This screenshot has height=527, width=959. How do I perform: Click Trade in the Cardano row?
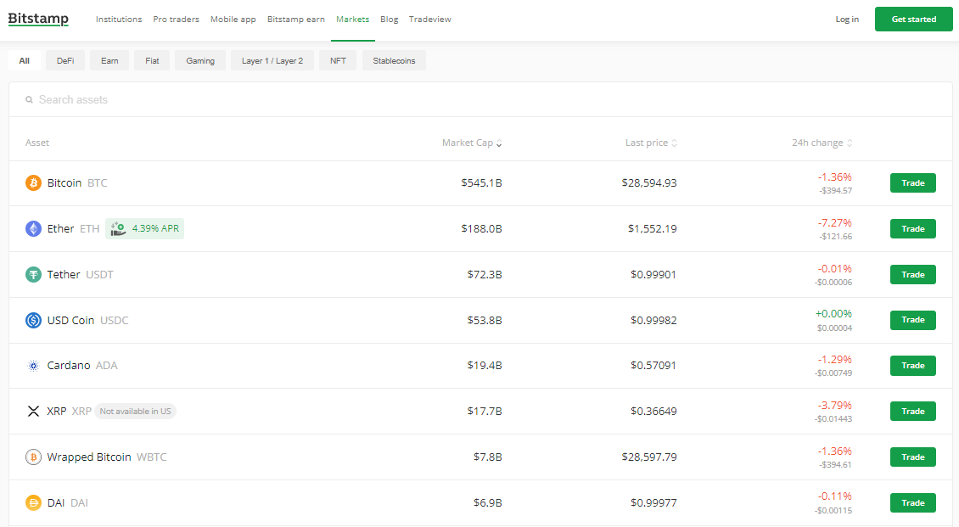[912, 366]
